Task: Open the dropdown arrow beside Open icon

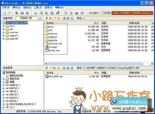Action: tap(12, 13)
